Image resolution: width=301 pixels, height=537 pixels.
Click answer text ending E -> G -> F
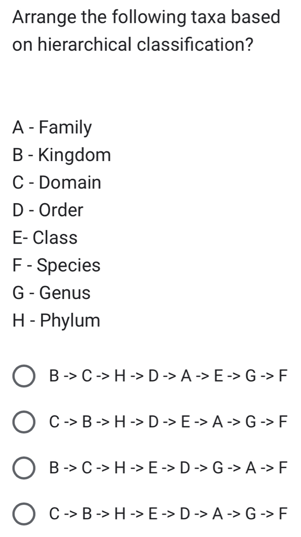(x=169, y=376)
